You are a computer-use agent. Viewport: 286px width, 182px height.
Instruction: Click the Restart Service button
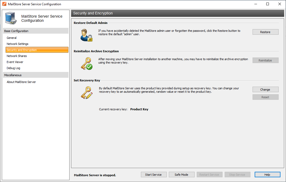tap(209, 175)
